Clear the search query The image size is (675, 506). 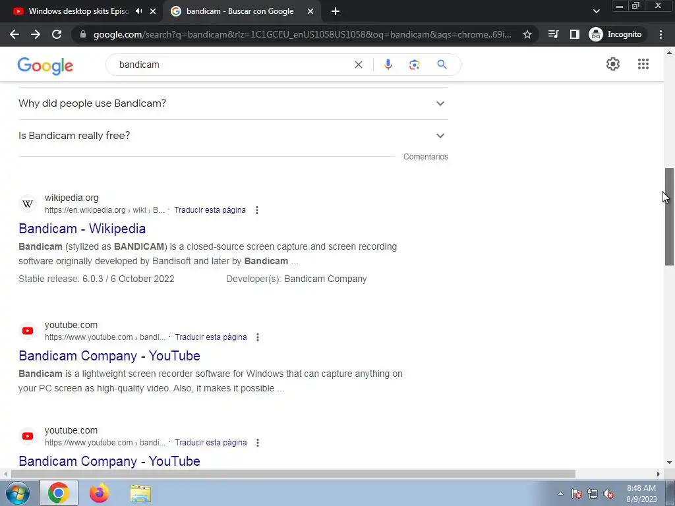[x=358, y=65]
